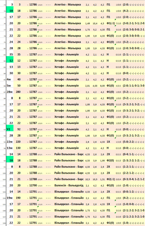Select the П1 cell in 19м row
This screenshot has height=226, width=145.
[108, 198]
